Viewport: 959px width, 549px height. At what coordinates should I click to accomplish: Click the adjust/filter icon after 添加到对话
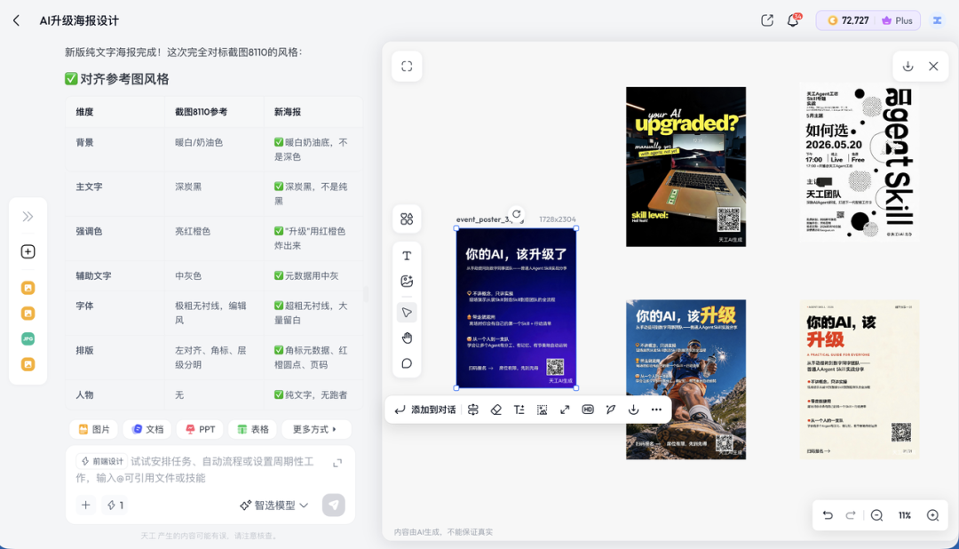tap(472, 410)
